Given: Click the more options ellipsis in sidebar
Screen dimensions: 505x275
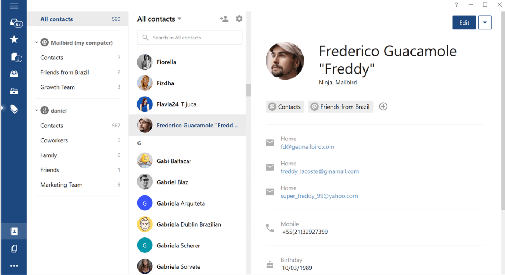Looking at the screenshot, I should pos(14,266).
